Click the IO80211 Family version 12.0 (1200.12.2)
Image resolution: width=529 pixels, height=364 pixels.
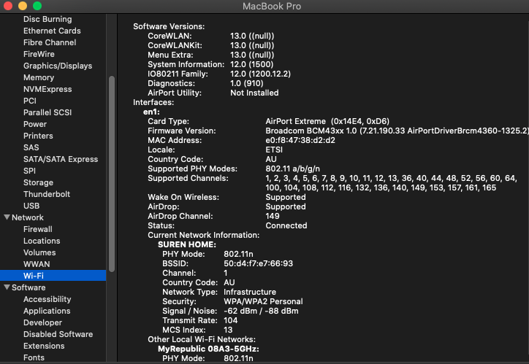click(x=260, y=74)
